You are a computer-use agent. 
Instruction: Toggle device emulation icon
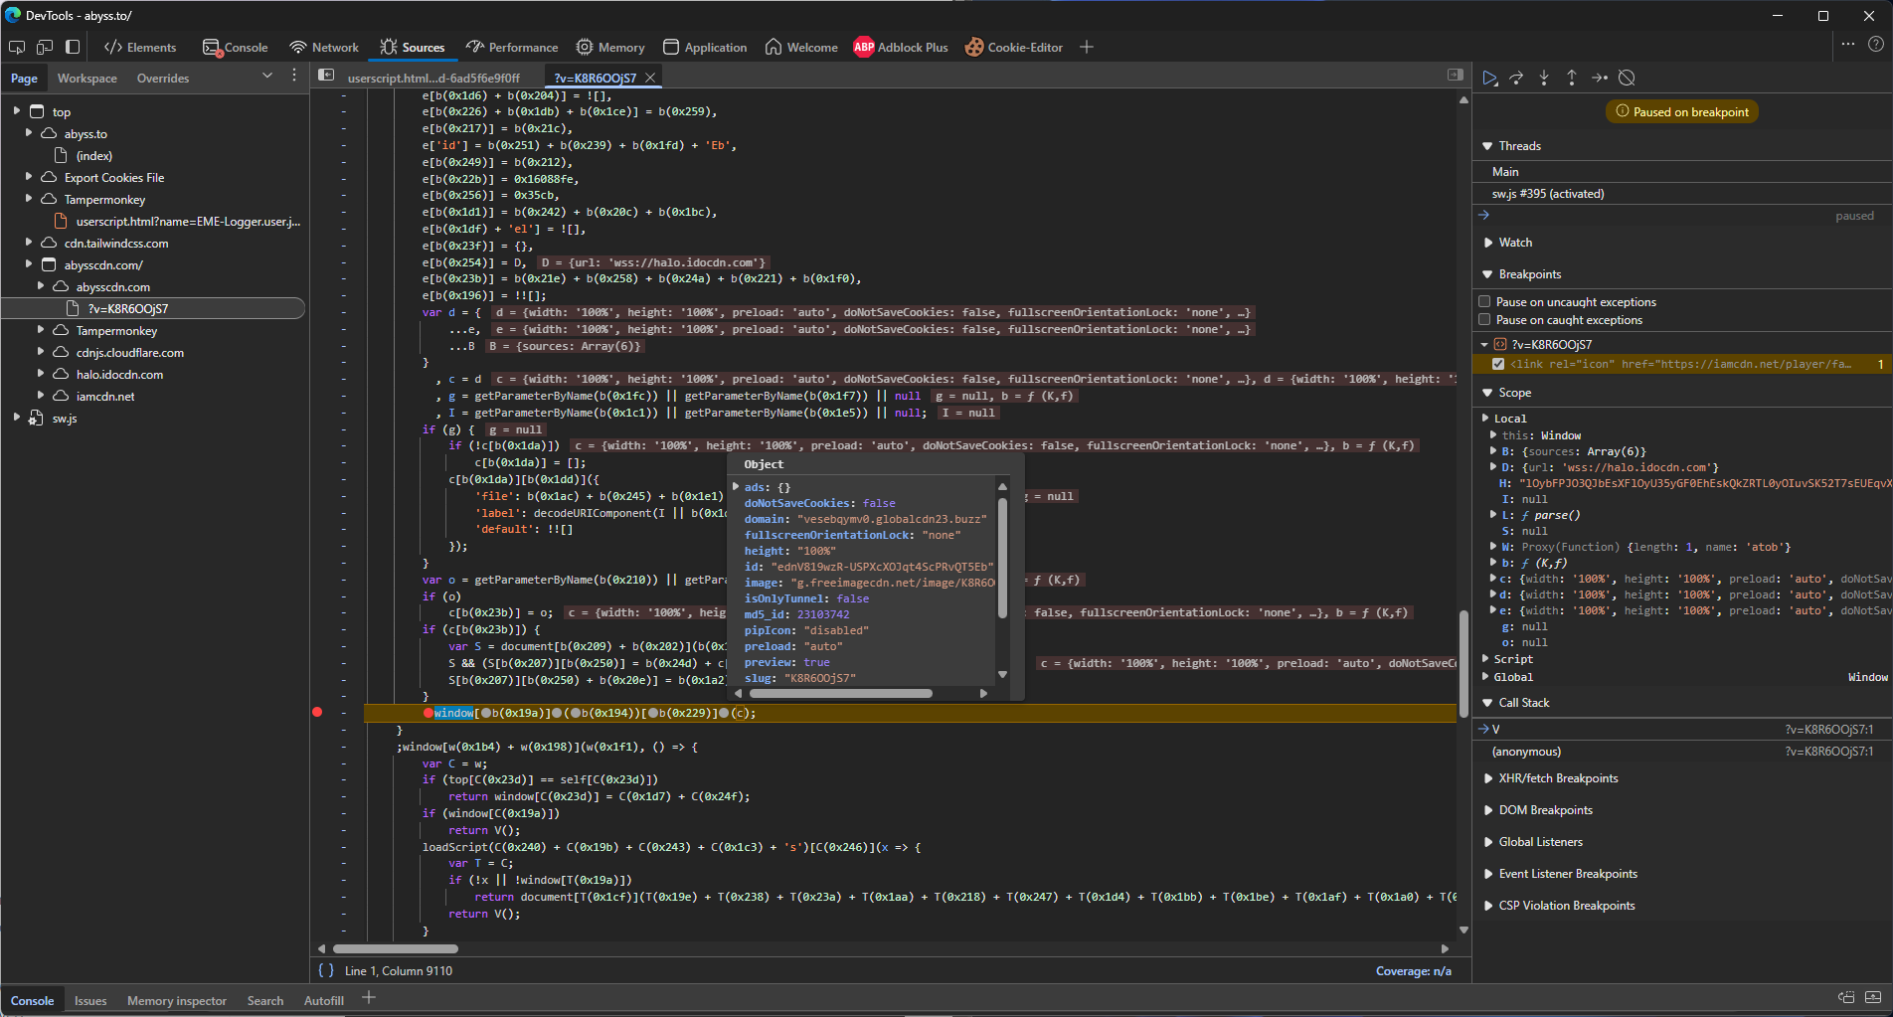45,47
